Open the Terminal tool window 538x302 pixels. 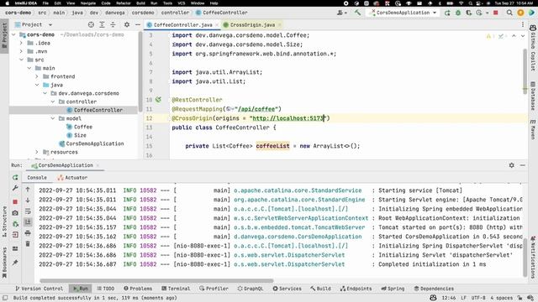176,289
